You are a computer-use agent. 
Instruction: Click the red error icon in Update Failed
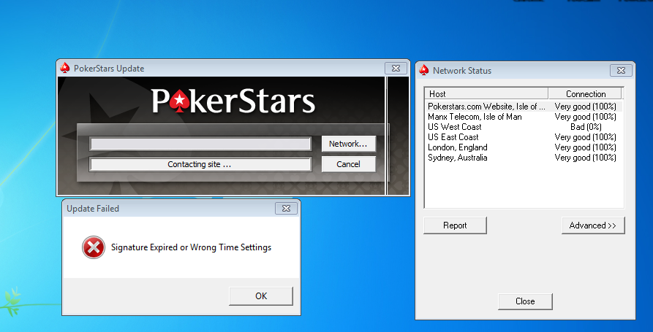[94, 247]
